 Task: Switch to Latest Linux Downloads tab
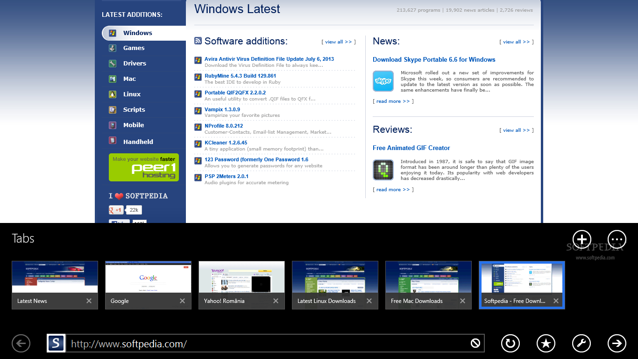(335, 285)
